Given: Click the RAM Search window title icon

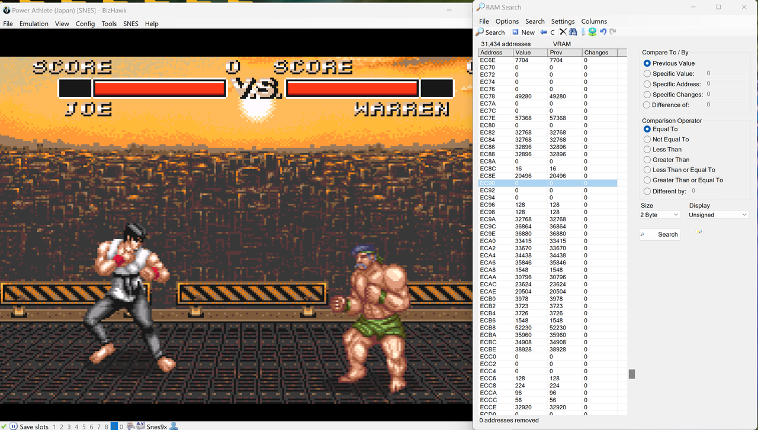Looking at the screenshot, I should (x=481, y=7).
